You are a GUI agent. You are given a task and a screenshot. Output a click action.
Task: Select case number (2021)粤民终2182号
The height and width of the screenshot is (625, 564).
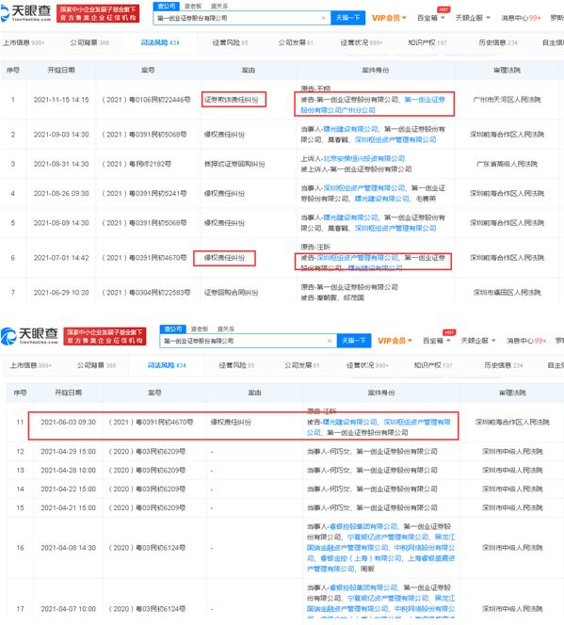(x=137, y=164)
